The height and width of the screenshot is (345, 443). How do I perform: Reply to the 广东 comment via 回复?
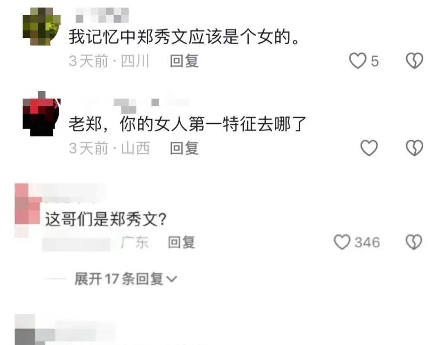181,242
